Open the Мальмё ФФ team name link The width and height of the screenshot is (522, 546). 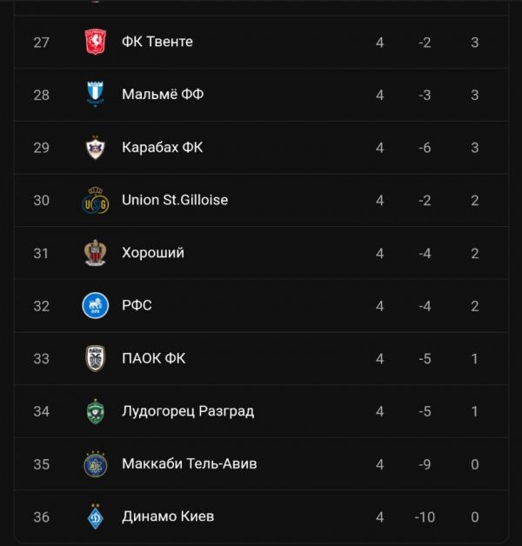[163, 95]
